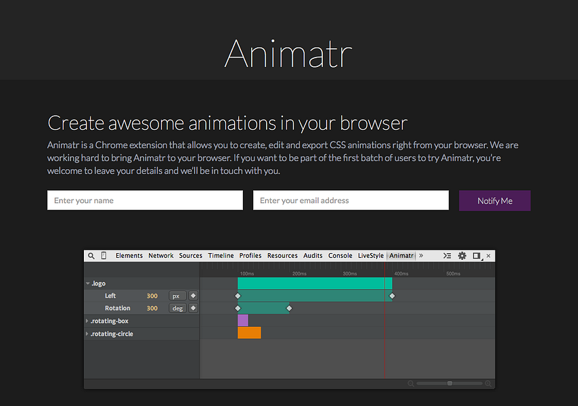Screen dimensions: 578x406
Task: Go to the Audits tab
Action: pyautogui.click(x=313, y=256)
